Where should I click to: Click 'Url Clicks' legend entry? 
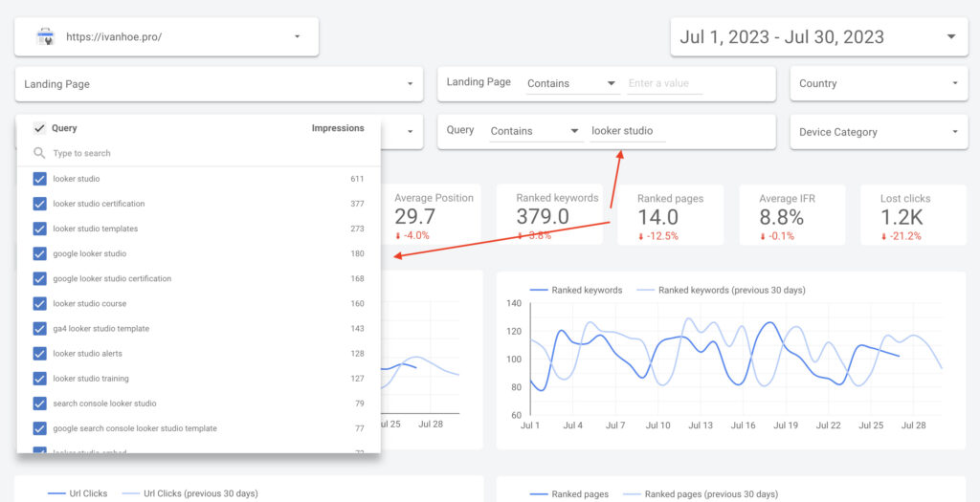(x=78, y=494)
